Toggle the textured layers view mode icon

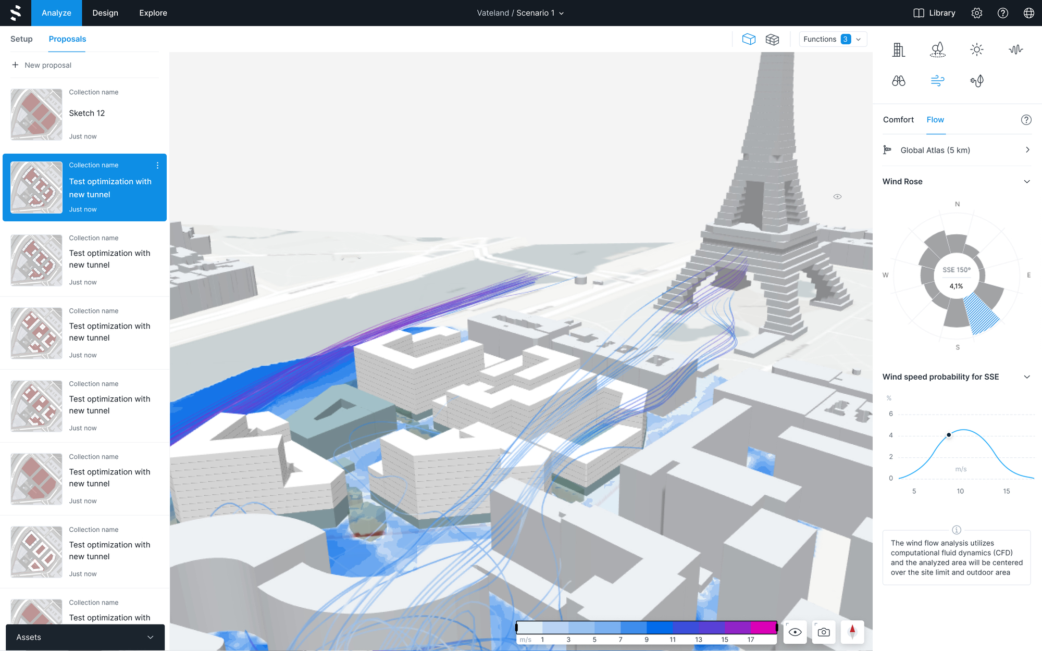tap(772, 39)
